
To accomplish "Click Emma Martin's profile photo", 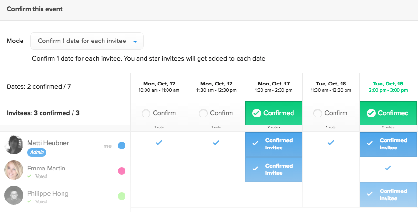I will tap(14, 170).
